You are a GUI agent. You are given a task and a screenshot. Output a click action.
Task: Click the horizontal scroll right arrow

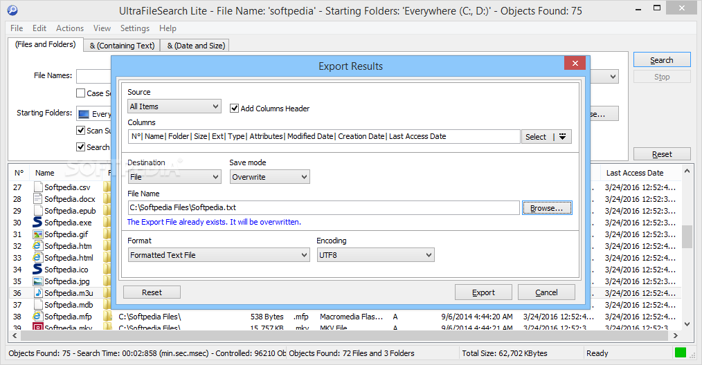[676, 335]
